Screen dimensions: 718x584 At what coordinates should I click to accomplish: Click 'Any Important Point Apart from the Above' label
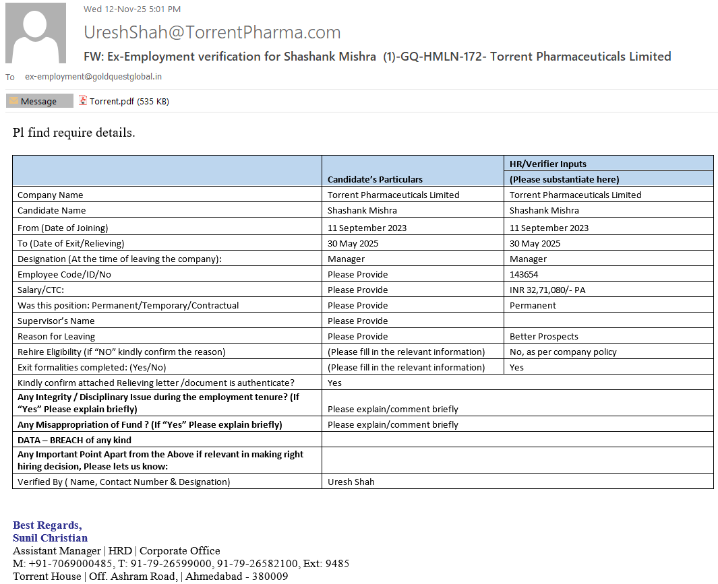pyautogui.click(x=160, y=461)
